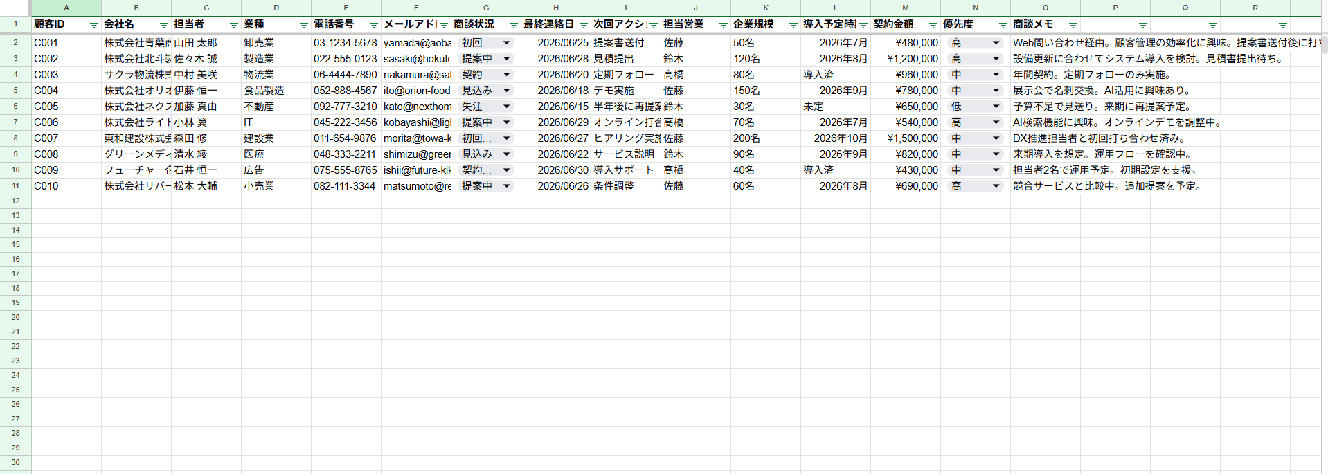The image size is (1328, 474).
Task: Click filter icon on 業種 header
Action: tap(303, 25)
